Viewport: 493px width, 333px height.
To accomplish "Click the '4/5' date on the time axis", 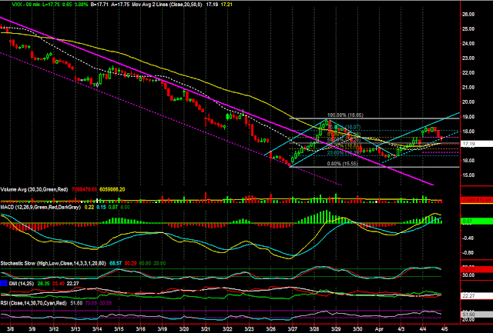I will coord(444,329).
